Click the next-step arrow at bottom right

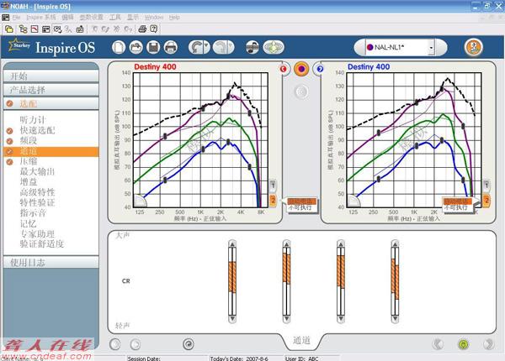[488, 344]
